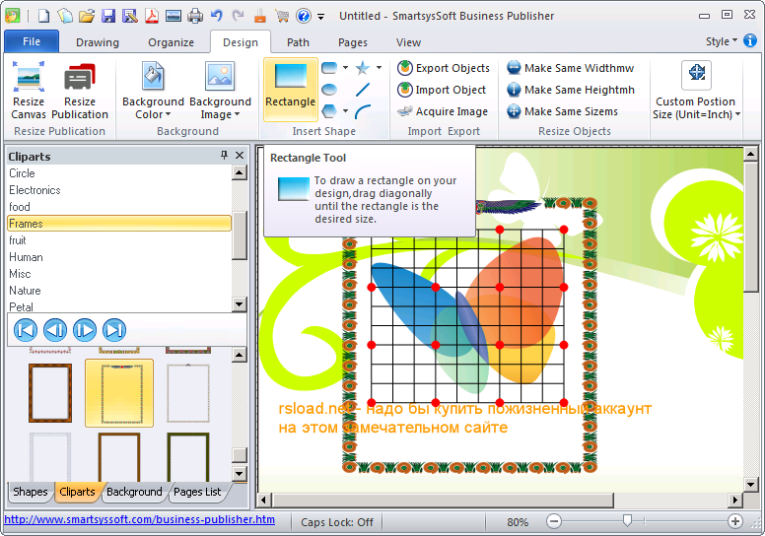Click the export-as-image icon in quick toolbar
The height and width of the screenshot is (536, 765).
point(174,16)
